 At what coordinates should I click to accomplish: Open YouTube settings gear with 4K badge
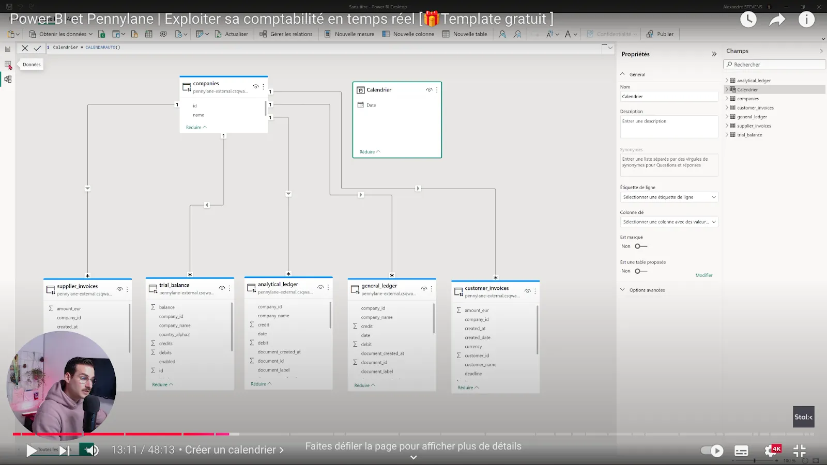pyautogui.click(x=772, y=451)
